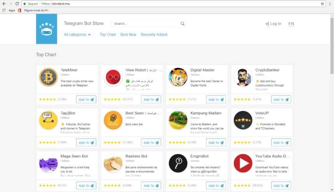Click the Tap2Bot yellow icon
The height and width of the screenshot is (192, 334).
pyautogui.click(x=49, y=120)
